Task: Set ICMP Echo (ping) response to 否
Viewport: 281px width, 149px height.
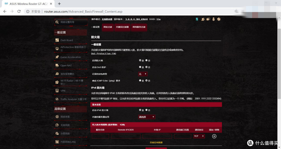Action: (146, 80)
